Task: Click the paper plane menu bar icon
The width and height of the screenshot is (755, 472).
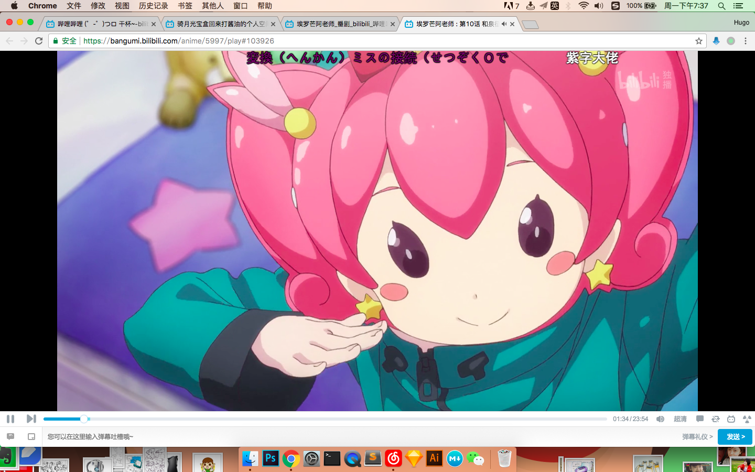Action: click(543, 6)
